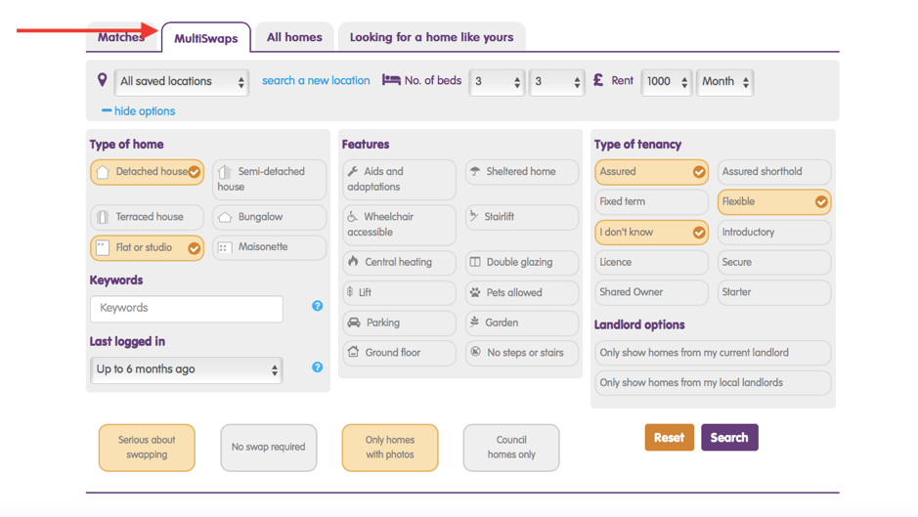Deselect I don't know tenancy type
This screenshot has height=517, width=918.
pos(651,233)
